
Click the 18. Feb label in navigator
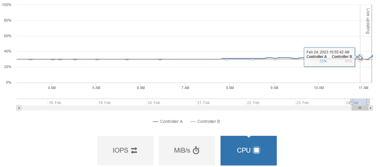tap(55, 103)
